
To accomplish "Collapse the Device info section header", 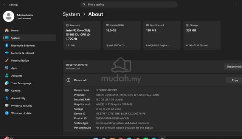I will point(152,80).
